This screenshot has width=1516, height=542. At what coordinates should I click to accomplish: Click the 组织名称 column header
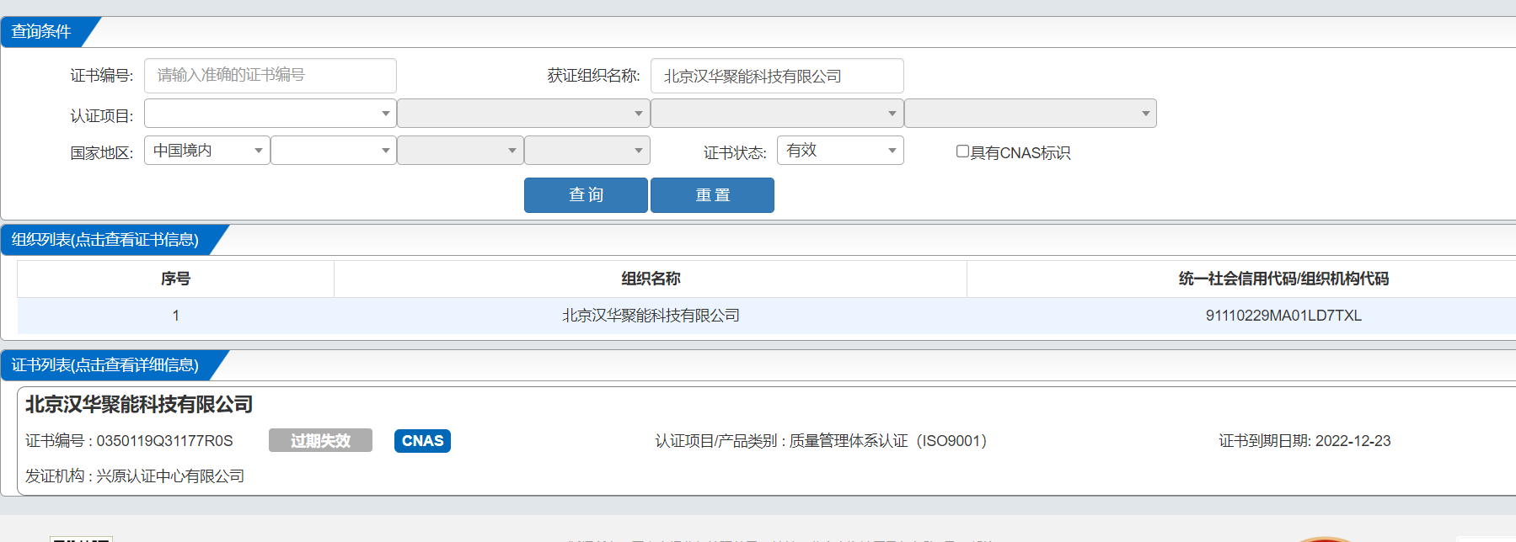point(651,279)
